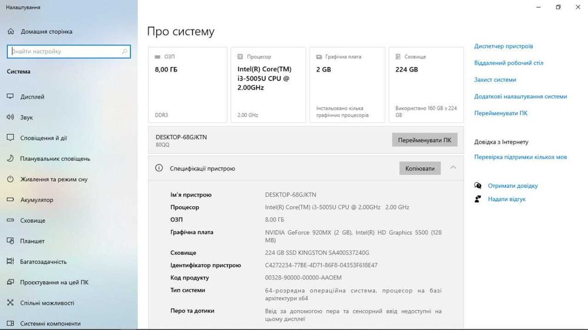Click the Сховище card disk icon
Viewport: 588px width, 330px height.
pyautogui.click(x=398, y=57)
